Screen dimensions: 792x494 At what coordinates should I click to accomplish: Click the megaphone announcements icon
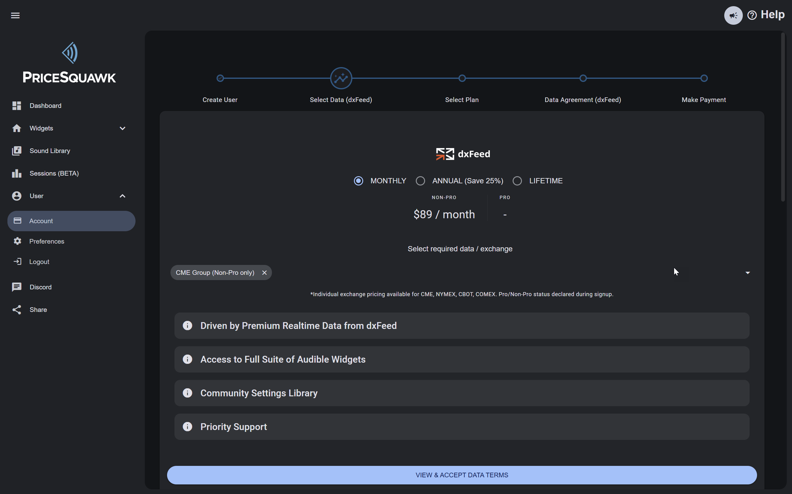(733, 15)
